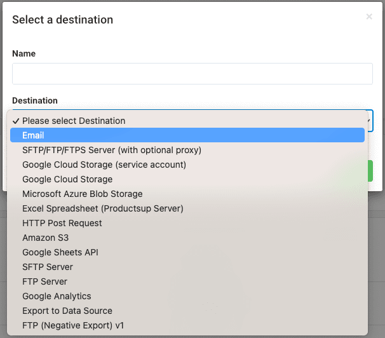
Task: Pick the SFTP Server option
Action: click(48, 267)
